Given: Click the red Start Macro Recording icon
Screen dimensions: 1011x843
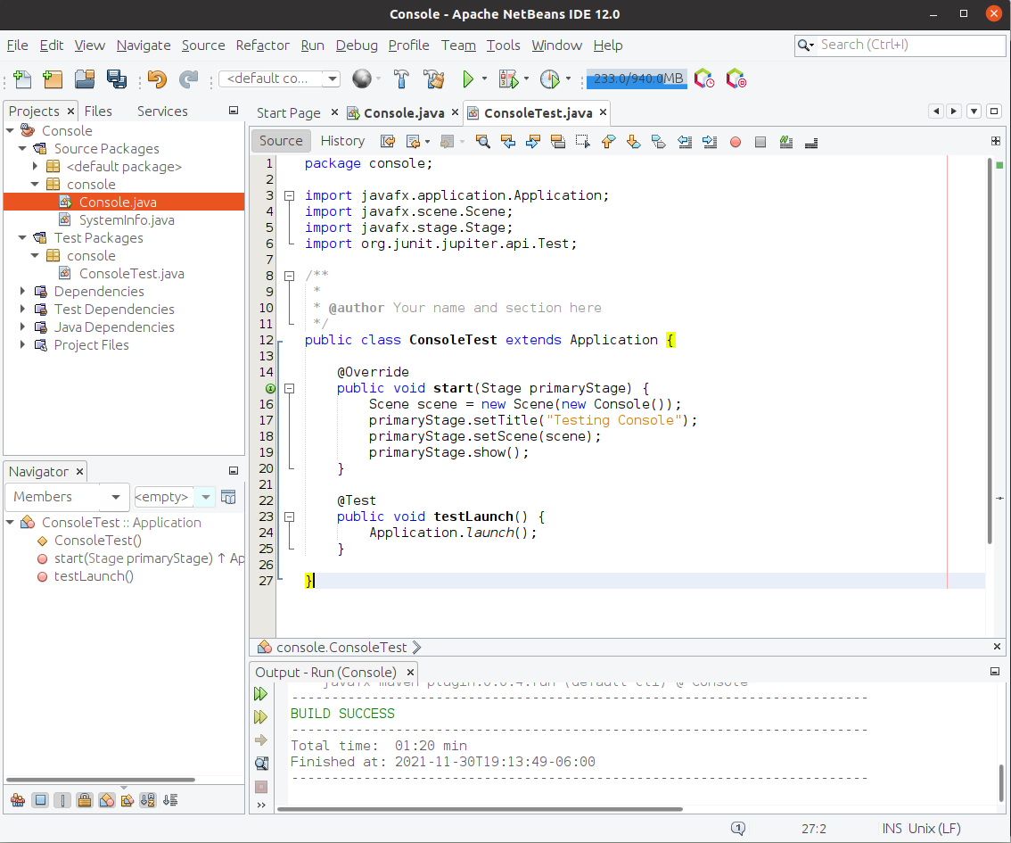Looking at the screenshot, I should click(x=736, y=141).
